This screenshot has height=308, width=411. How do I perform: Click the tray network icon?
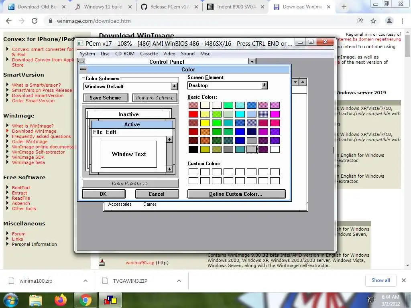(370, 300)
